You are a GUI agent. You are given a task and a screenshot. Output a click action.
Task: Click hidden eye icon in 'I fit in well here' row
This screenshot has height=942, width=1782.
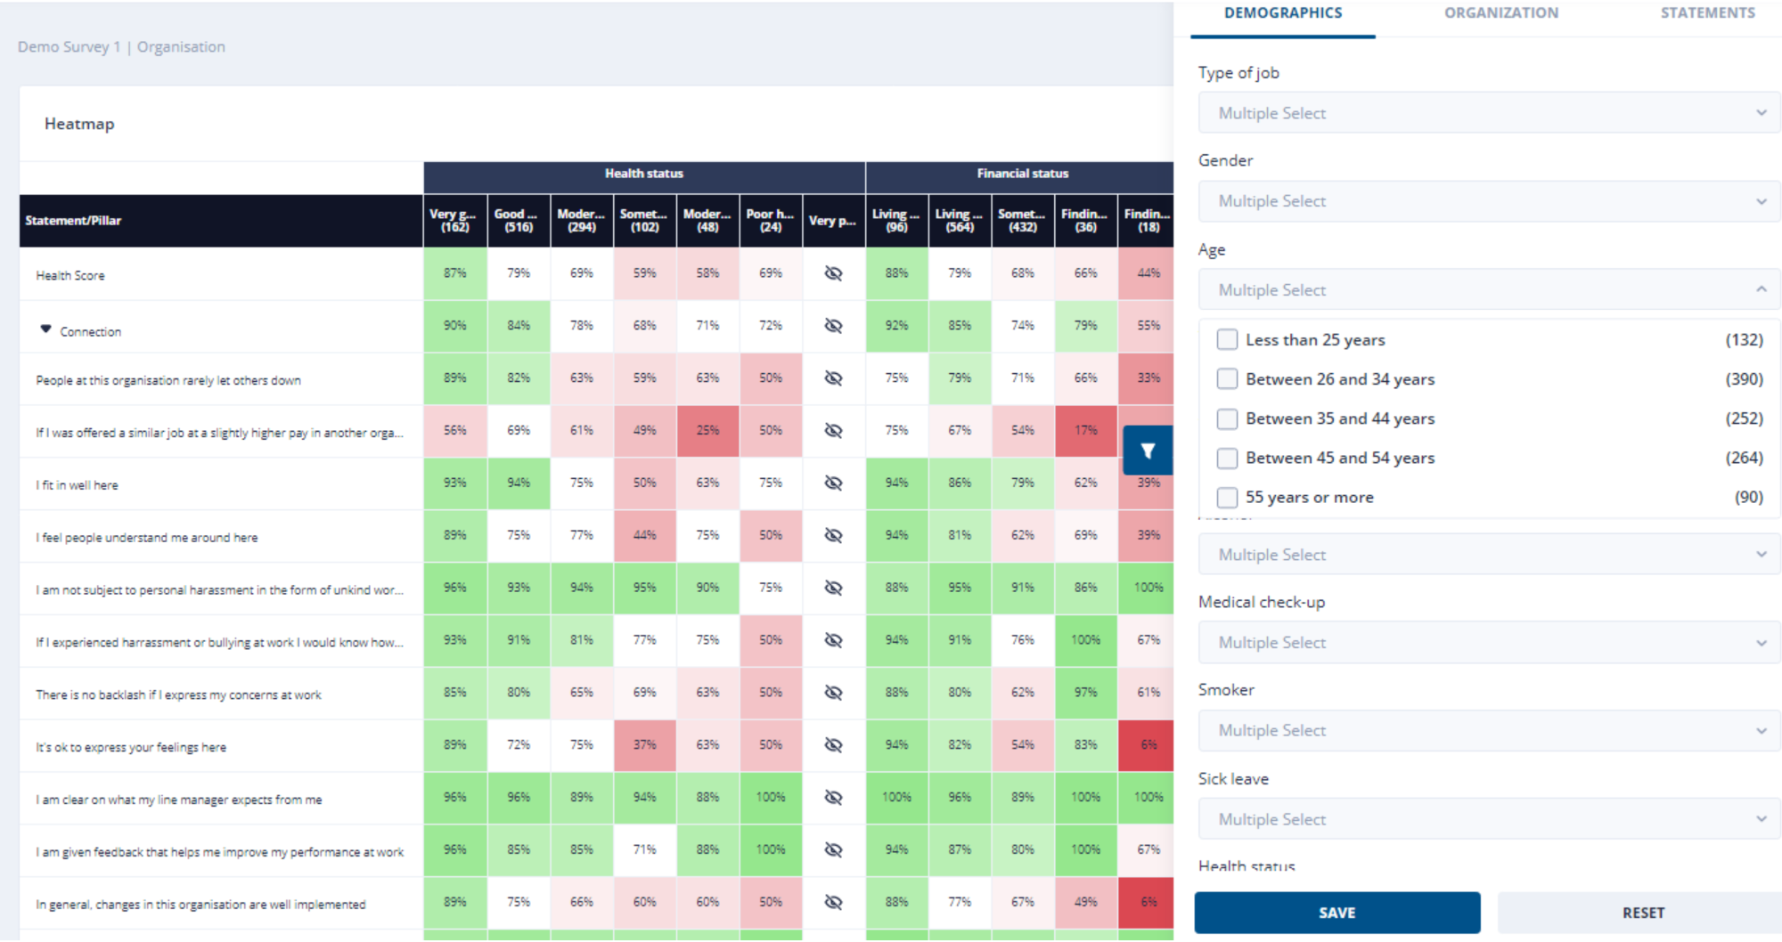(833, 483)
